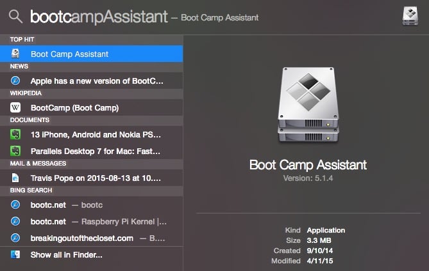Click the Safari icon beside bootc.net — bootc

[15, 205]
